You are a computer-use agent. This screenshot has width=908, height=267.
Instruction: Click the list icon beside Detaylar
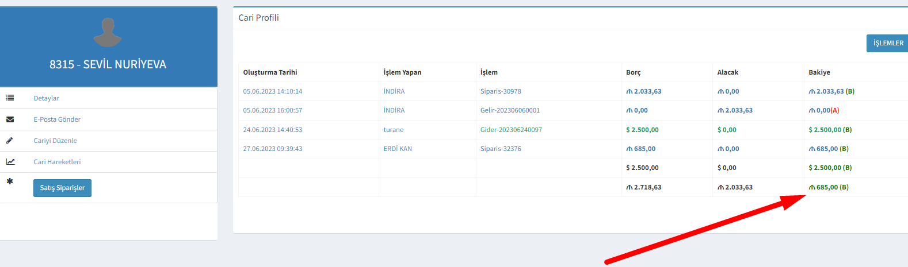10,98
